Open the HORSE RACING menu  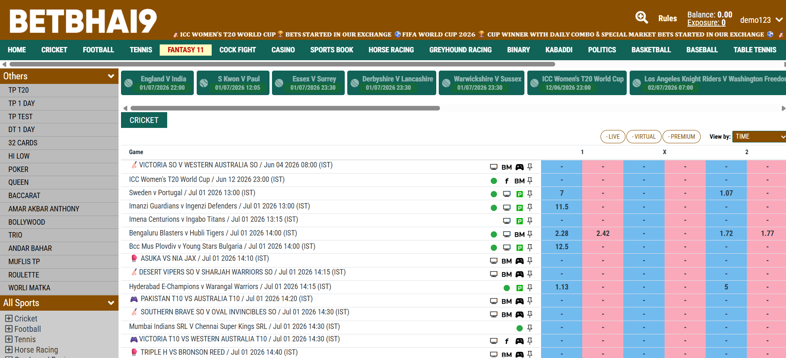[391, 50]
